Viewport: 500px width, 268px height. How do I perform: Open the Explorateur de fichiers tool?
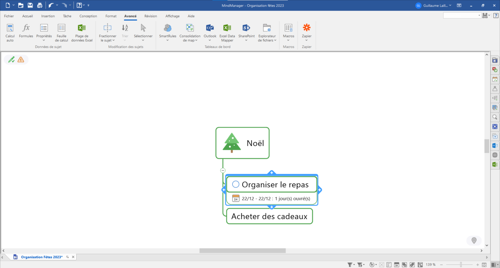(267, 28)
